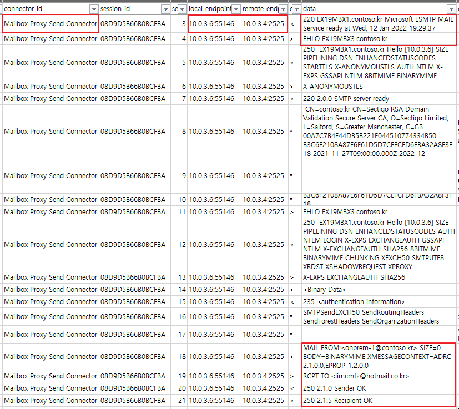Select session-id cell in sequence 18 row
The width and height of the screenshot is (459, 409).
[x=135, y=357]
